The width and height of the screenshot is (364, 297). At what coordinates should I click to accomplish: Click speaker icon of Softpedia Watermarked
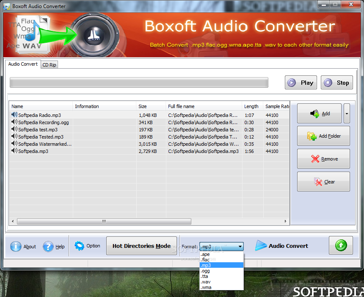point(14,143)
